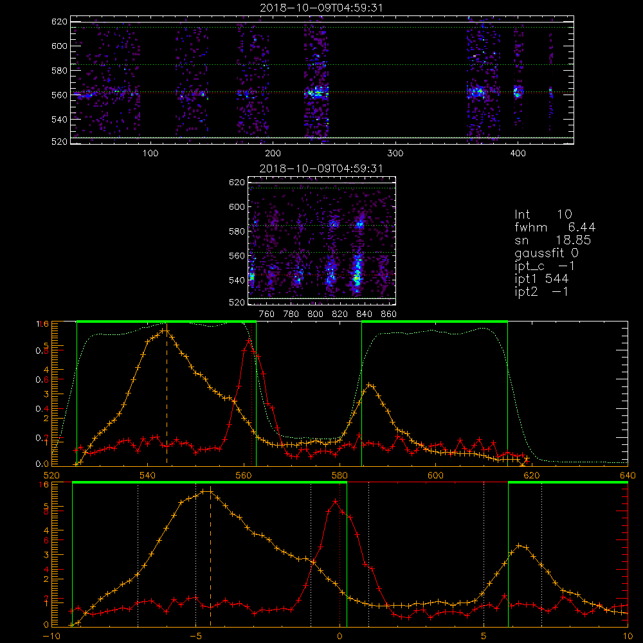Select the "gaussfit 0" readout line
643x643 pixels.
(547, 253)
